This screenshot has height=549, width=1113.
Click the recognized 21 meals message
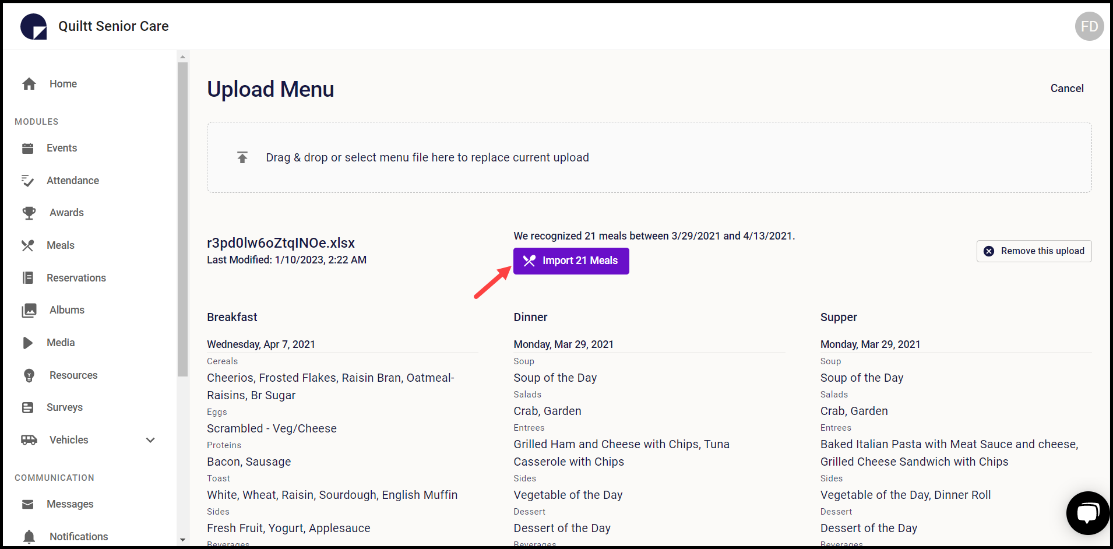click(x=654, y=236)
